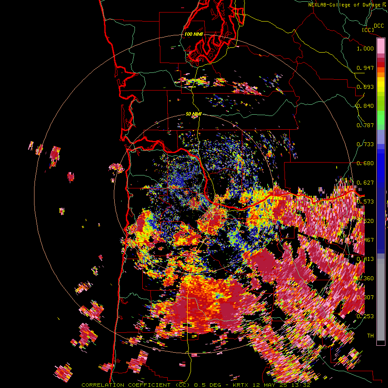
Task: Click the [CC] legend title
Action: (x=368, y=30)
